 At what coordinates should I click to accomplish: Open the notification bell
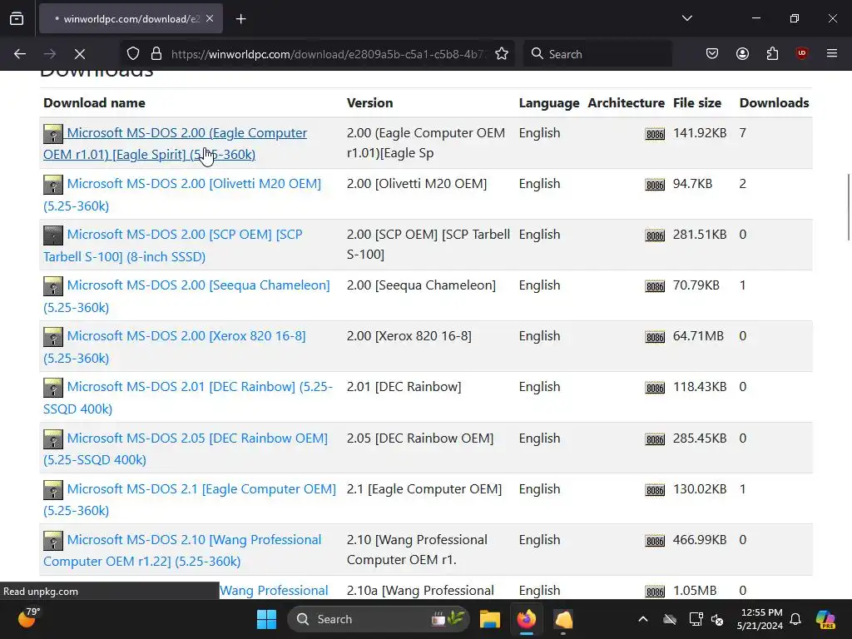click(x=795, y=619)
